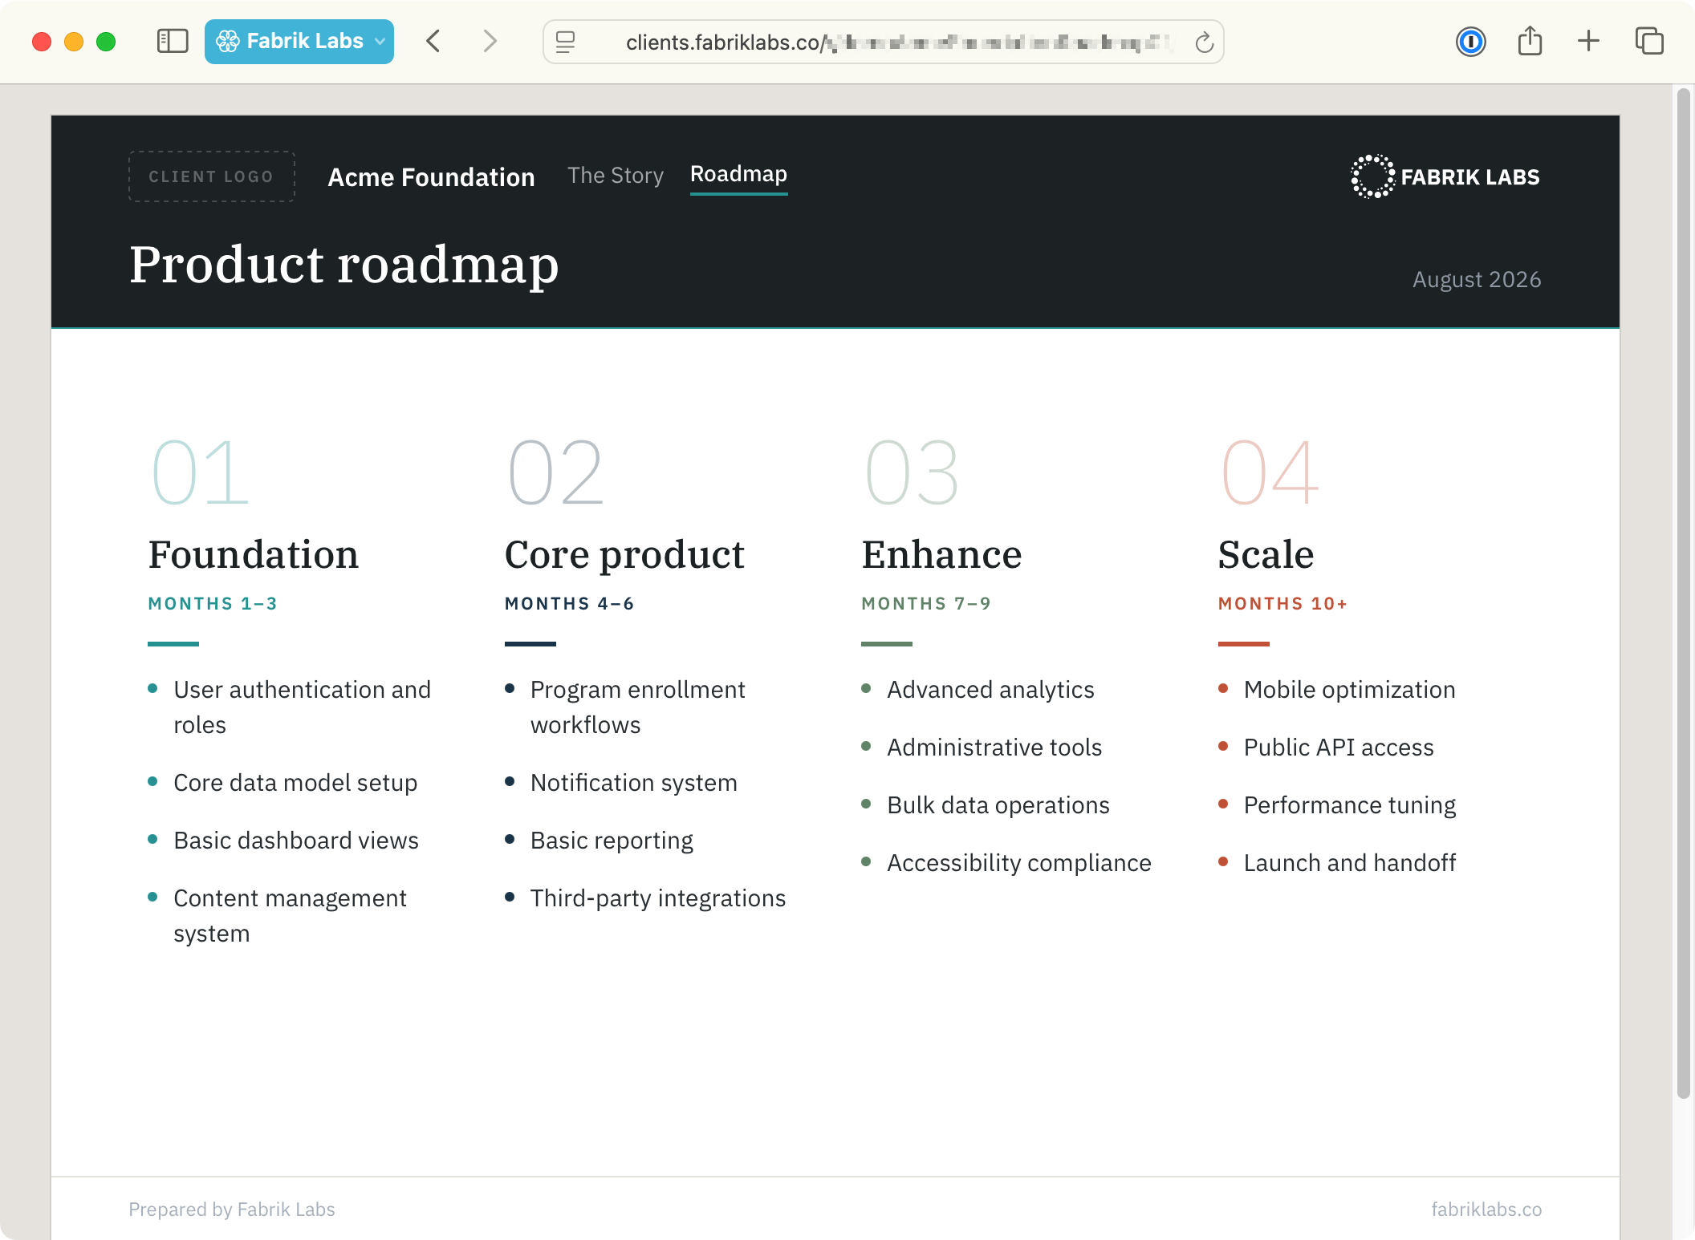This screenshot has width=1695, height=1240.
Task: Click the Product roadmap heading
Action: [344, 265]
